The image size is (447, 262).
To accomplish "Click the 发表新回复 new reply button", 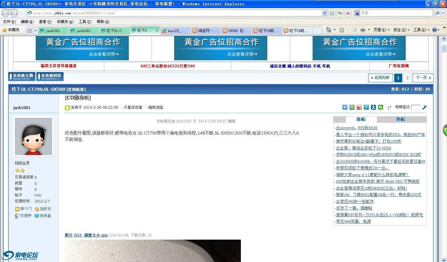I will pos(50,77).
